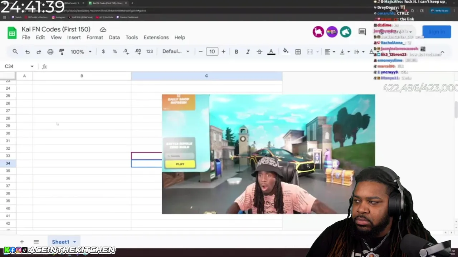Open the Help menu
The height and width of the screenshot is (257, 458).
click(x=180, y=37)
